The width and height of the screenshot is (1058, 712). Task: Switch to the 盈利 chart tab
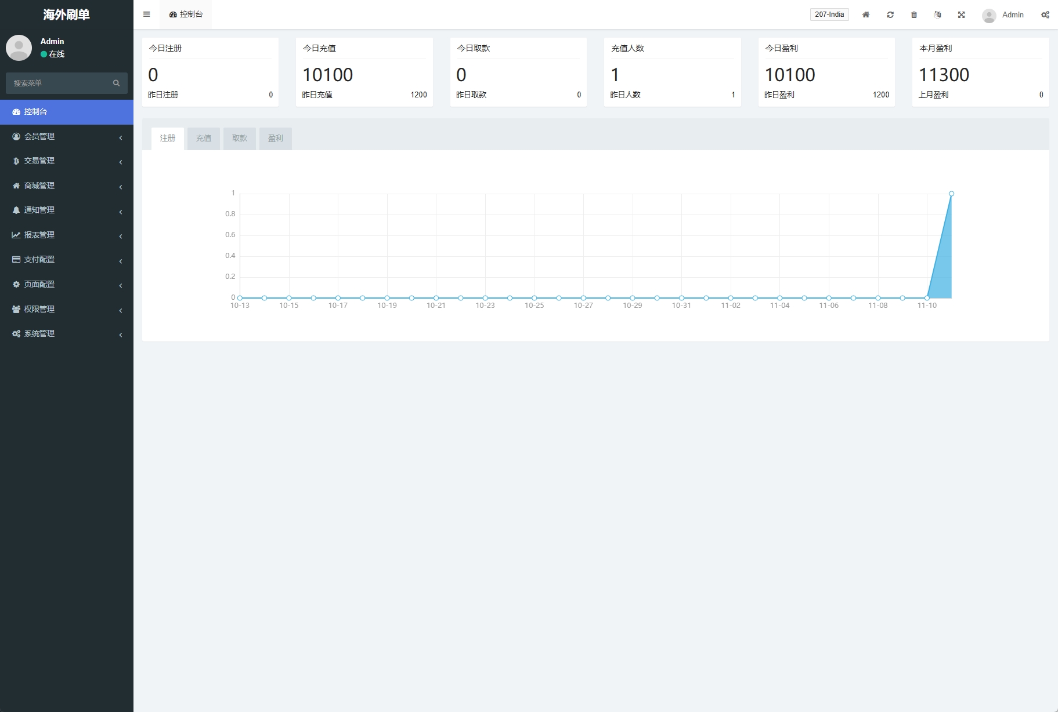point(275,138)
